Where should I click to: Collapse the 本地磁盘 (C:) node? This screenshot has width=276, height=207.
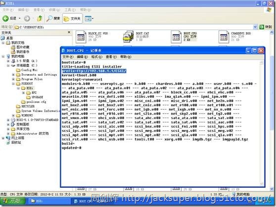8,65
